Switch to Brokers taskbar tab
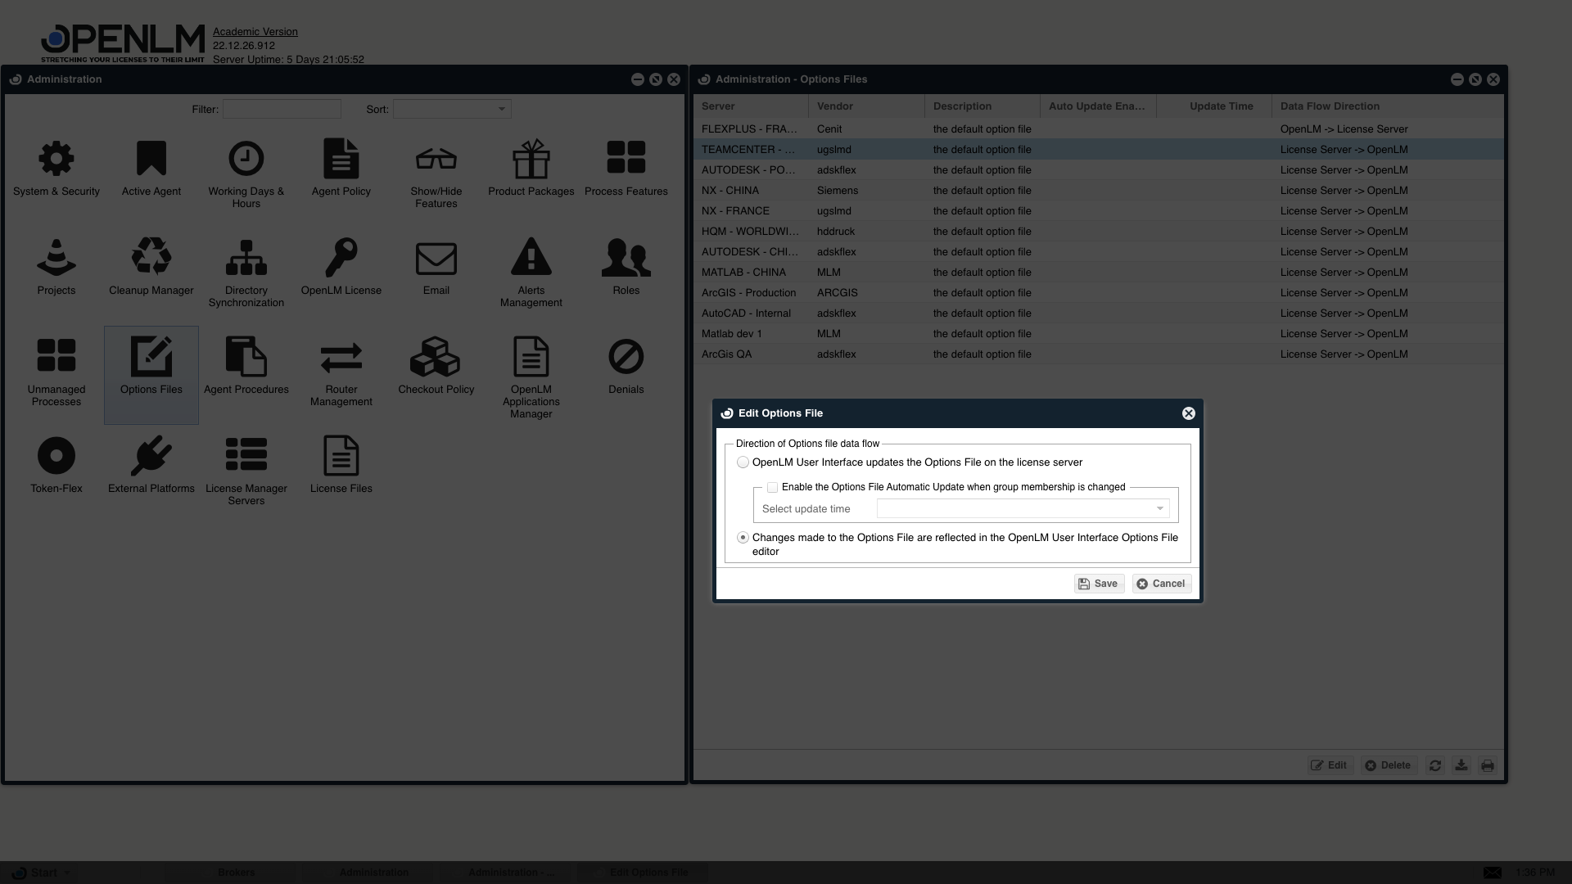This screenshot has height=884, width=1572. pos(236,873)
